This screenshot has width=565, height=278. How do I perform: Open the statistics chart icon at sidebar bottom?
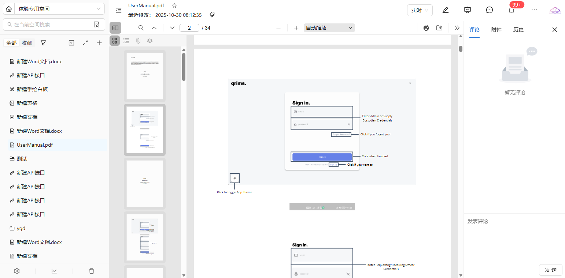[x=54, y=271]
